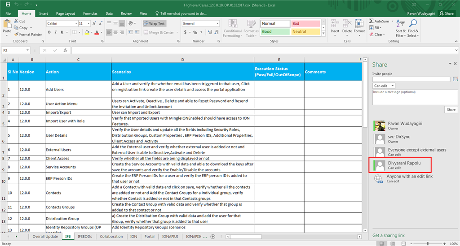Apply the Good cell style swatch
Viewport: 460px width, 246px height.
[275, 32]
